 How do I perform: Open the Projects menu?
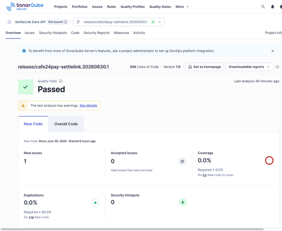[x=60, y=7]
